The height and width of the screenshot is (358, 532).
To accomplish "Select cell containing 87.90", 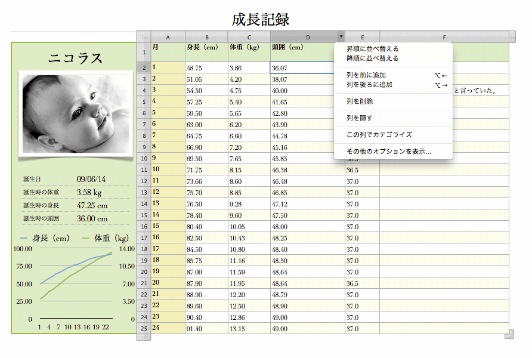I will (x=206, y=283).
